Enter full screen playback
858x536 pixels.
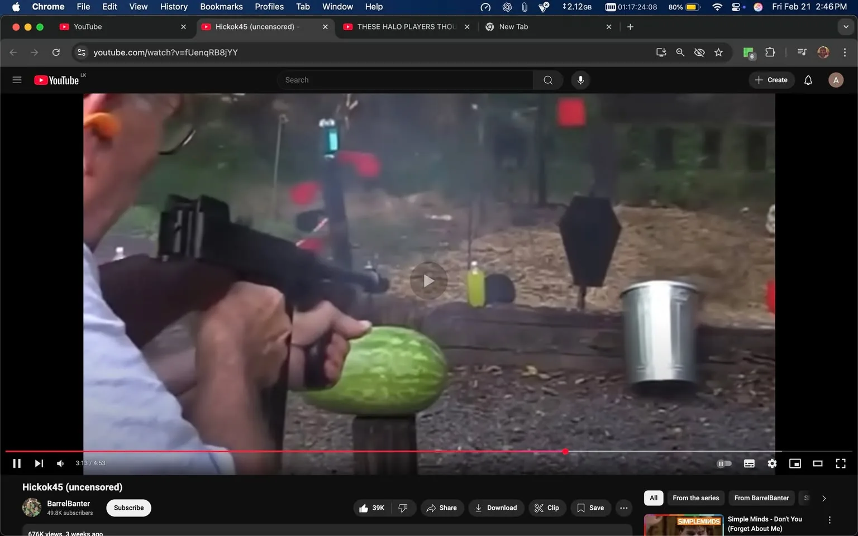coord(841,463)
